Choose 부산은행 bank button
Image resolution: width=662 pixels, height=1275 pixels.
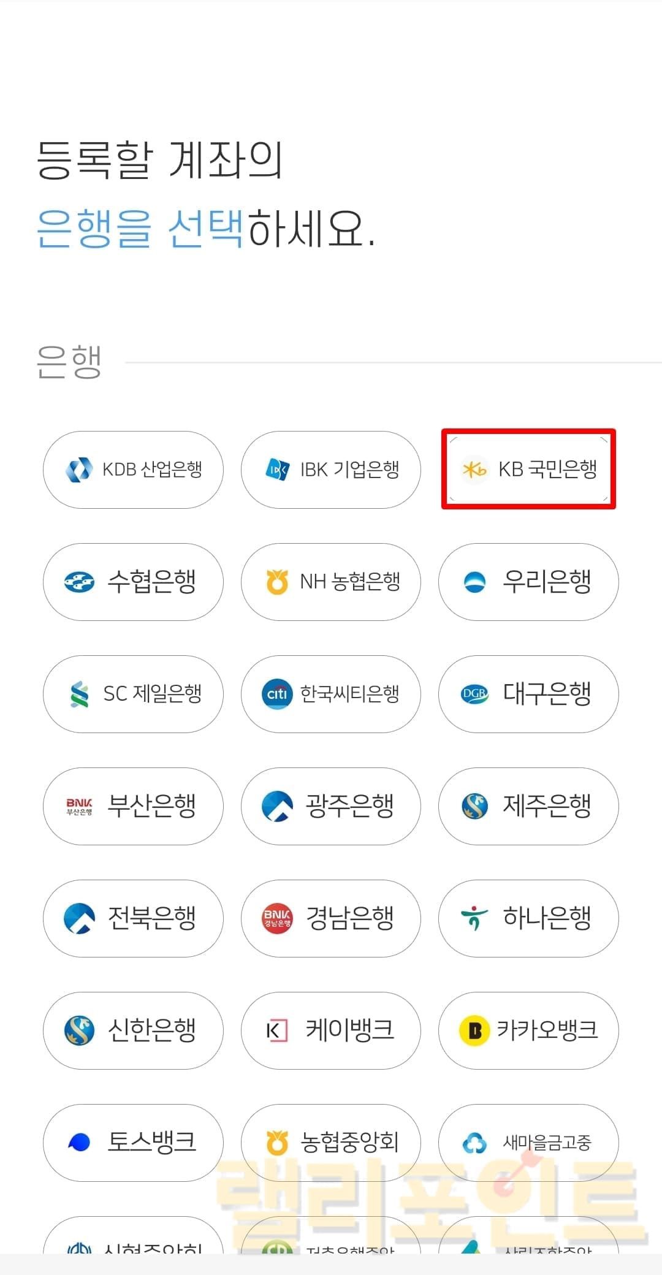coord(133,806)
